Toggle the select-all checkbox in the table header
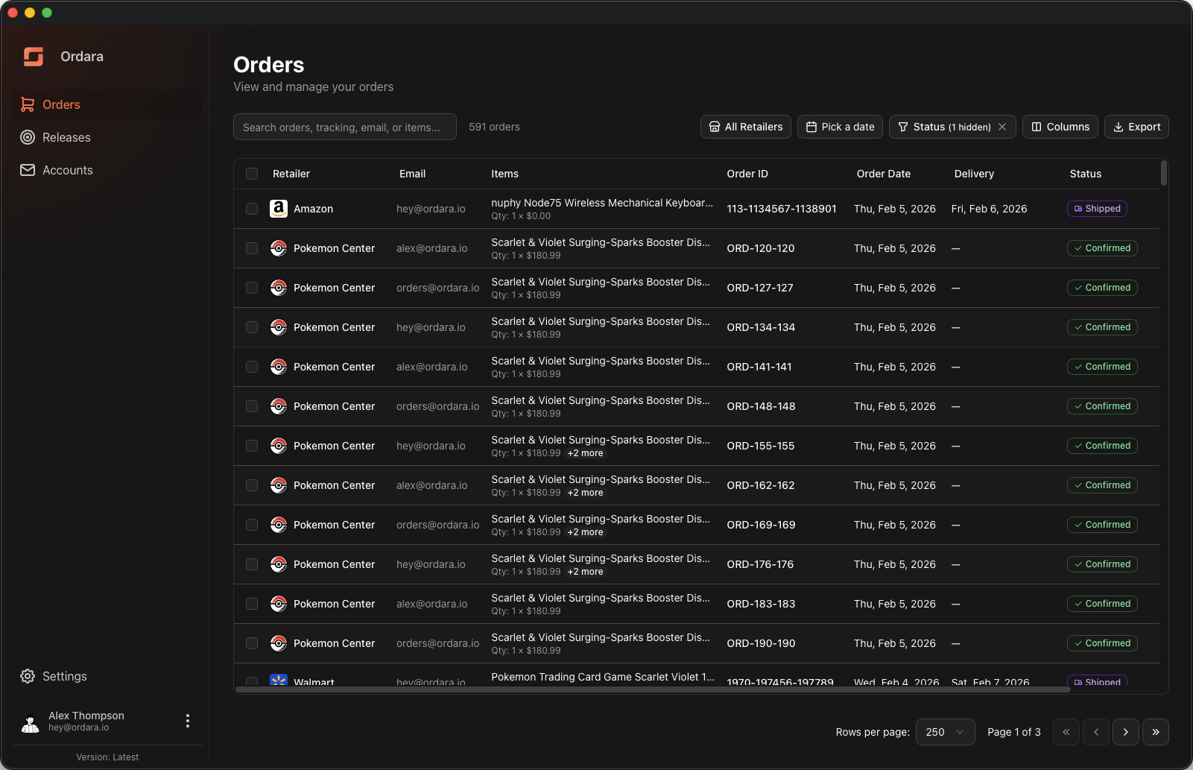The height and width of the screenshot is (770, 1193). pyautogui.click(x=251, y=174)
